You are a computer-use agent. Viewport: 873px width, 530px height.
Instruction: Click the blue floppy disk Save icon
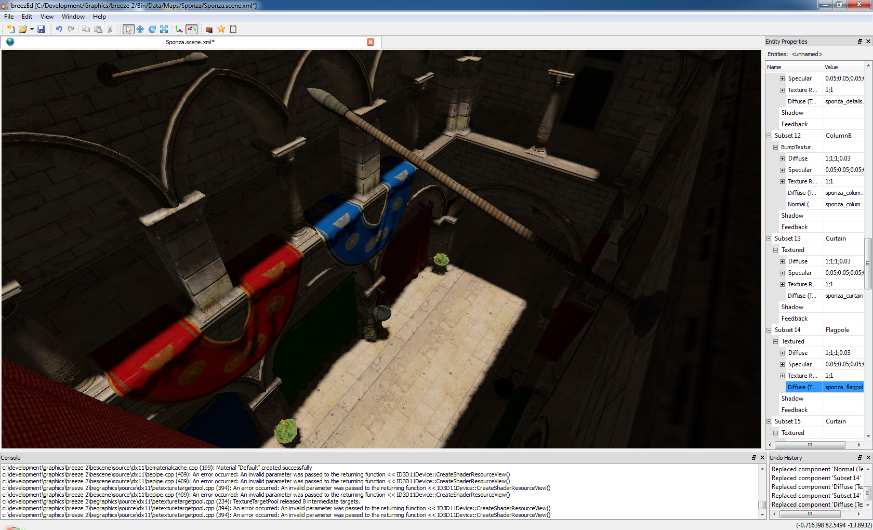(41, 29)
